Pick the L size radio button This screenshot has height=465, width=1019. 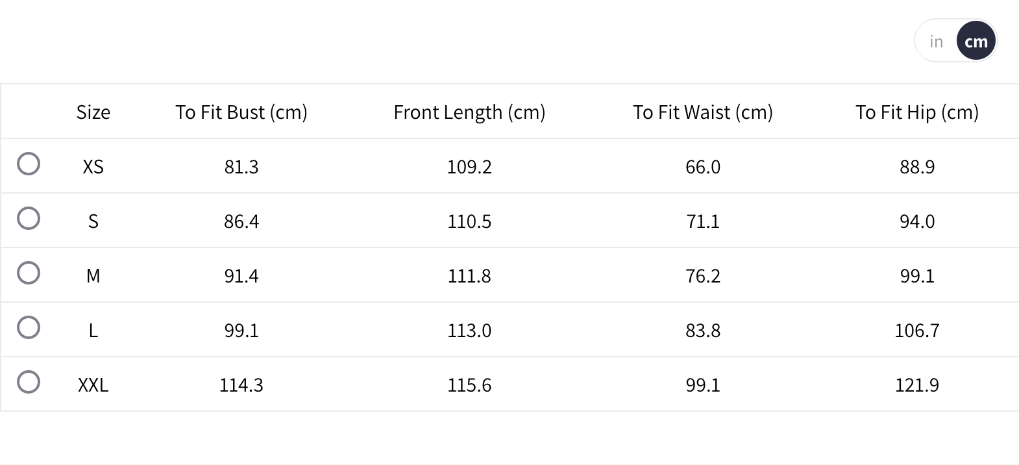point(29,327)
